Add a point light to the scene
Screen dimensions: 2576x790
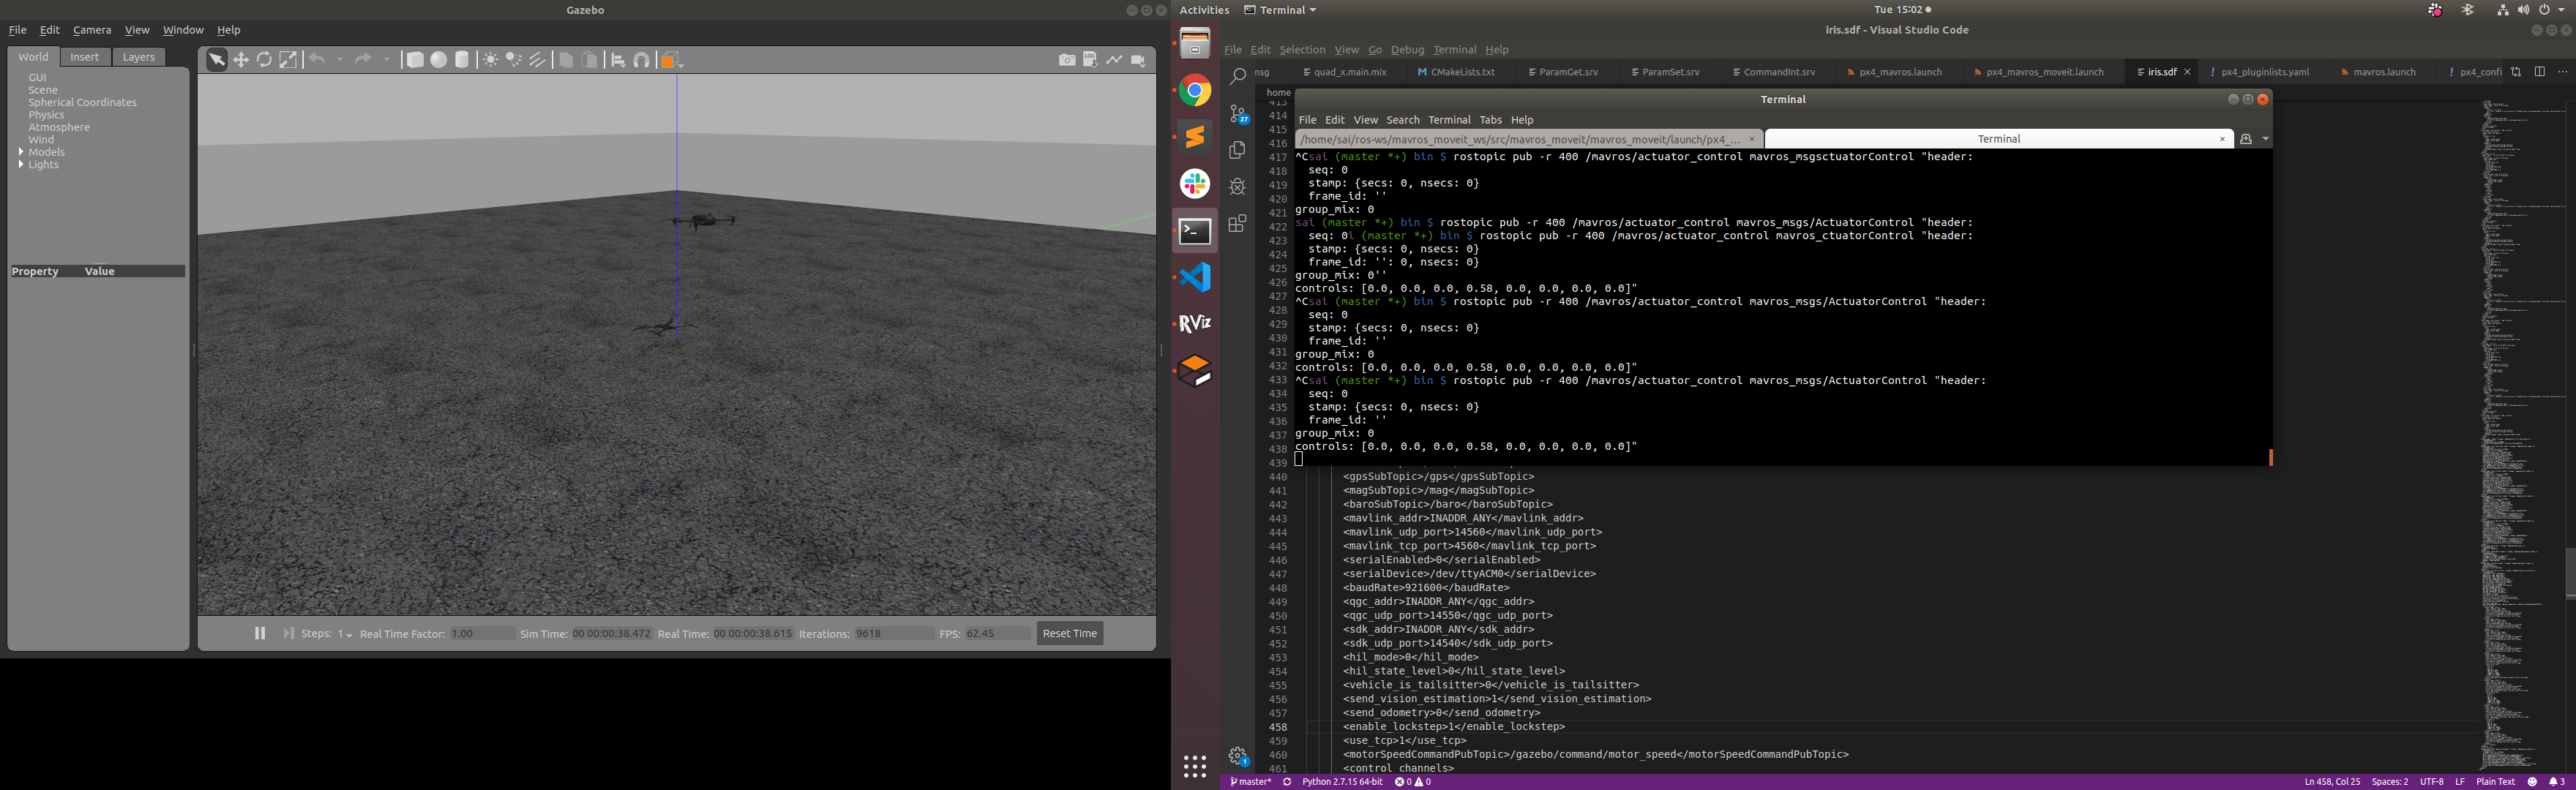[x=490, y=59]
